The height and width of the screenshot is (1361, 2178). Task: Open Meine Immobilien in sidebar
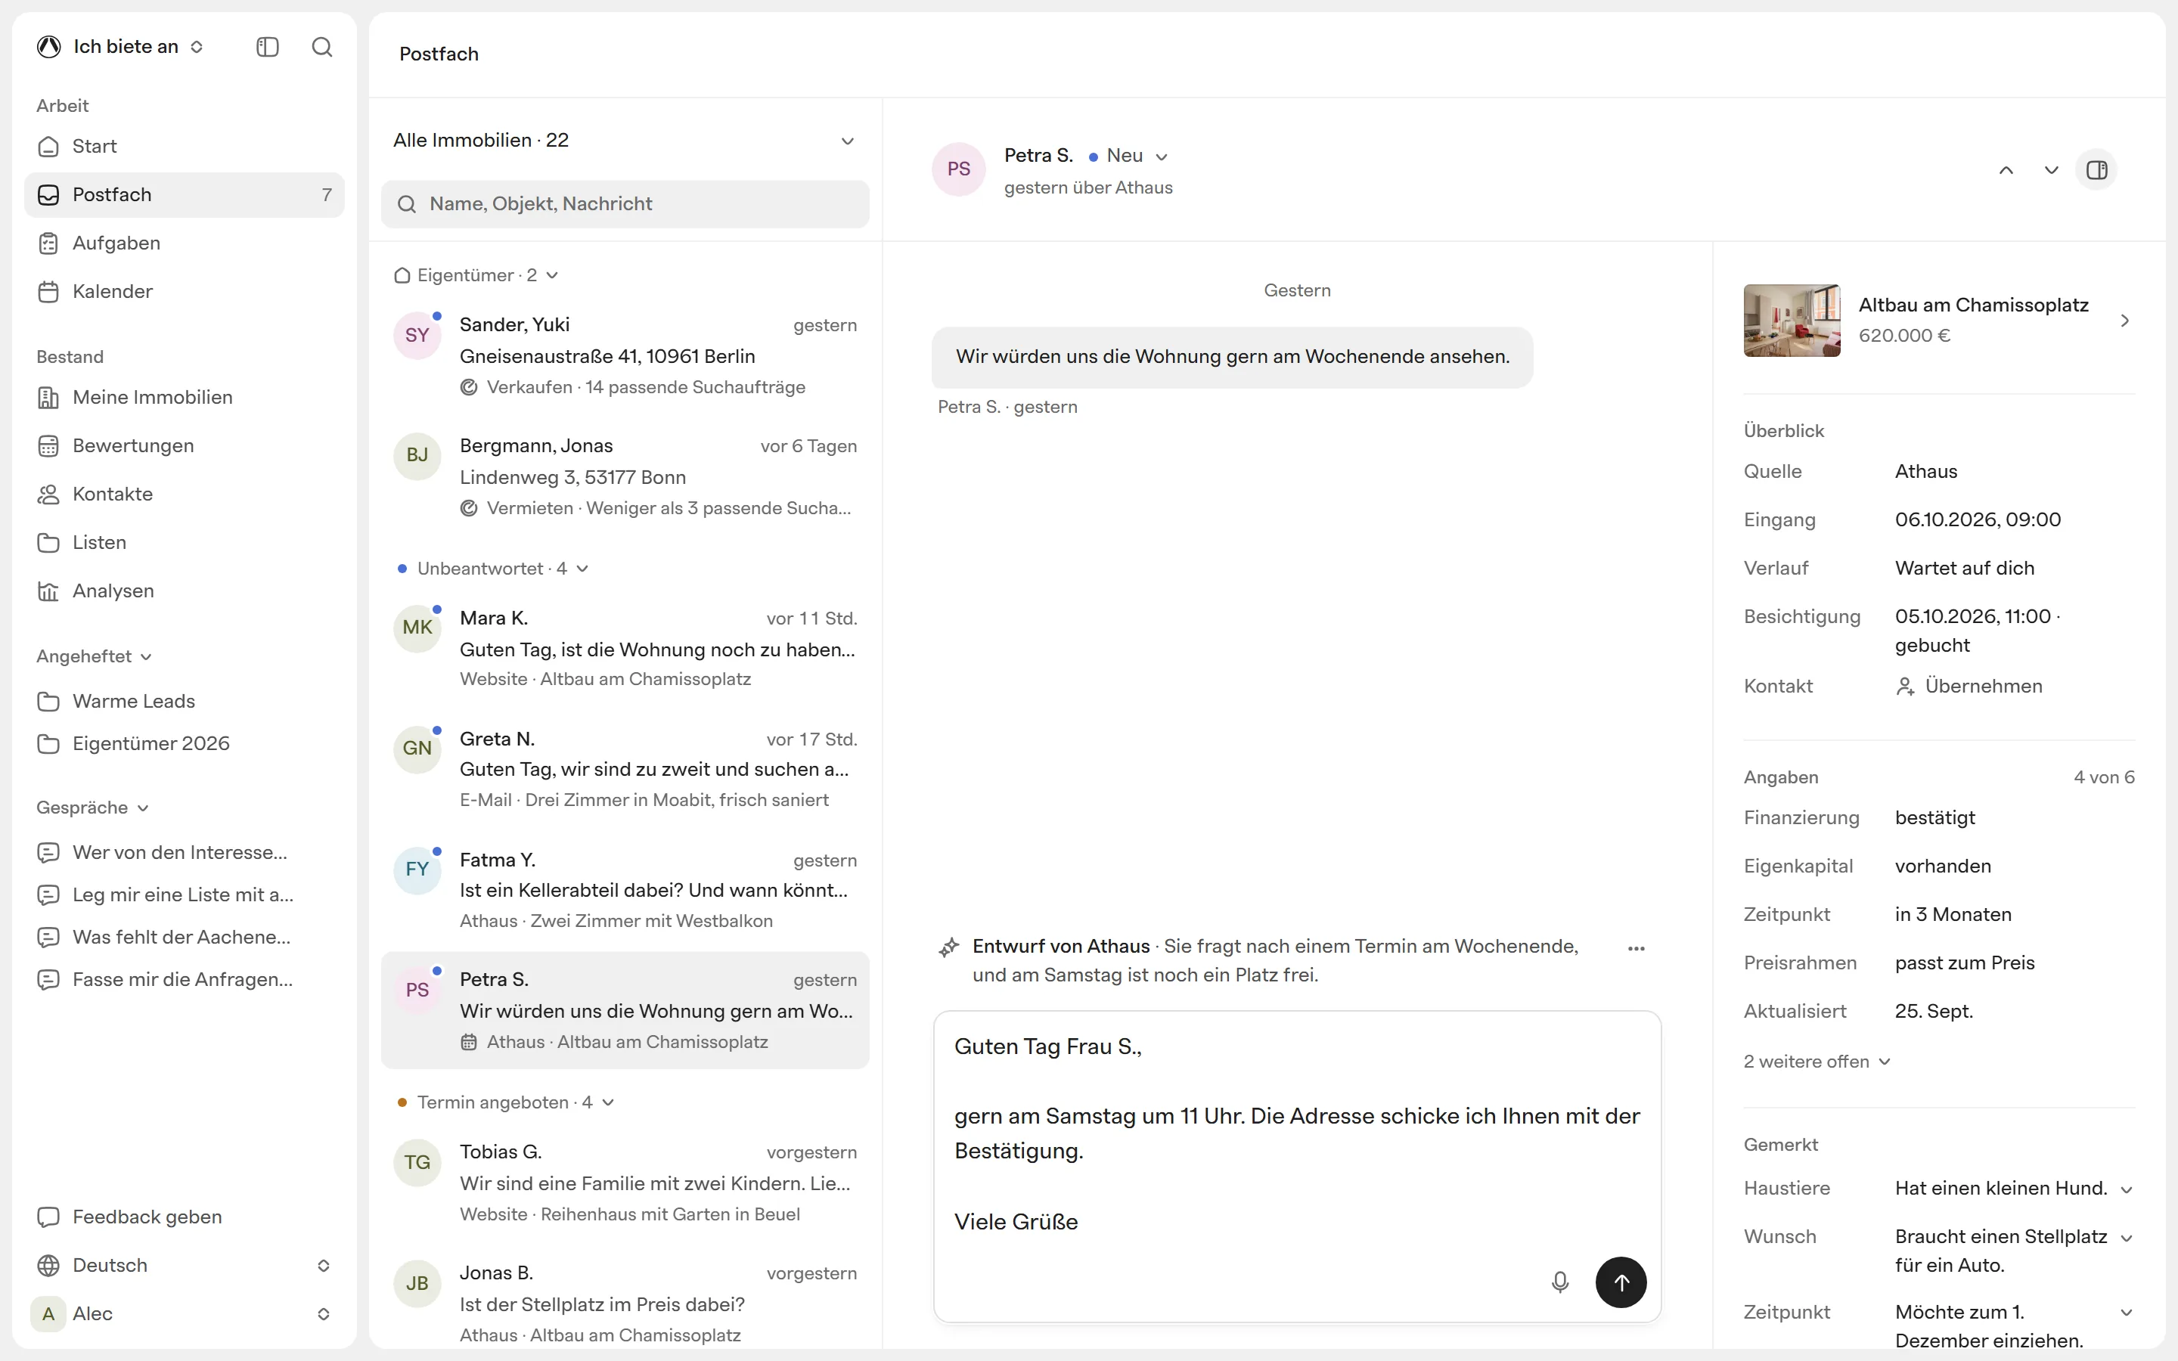pos(185,397)
